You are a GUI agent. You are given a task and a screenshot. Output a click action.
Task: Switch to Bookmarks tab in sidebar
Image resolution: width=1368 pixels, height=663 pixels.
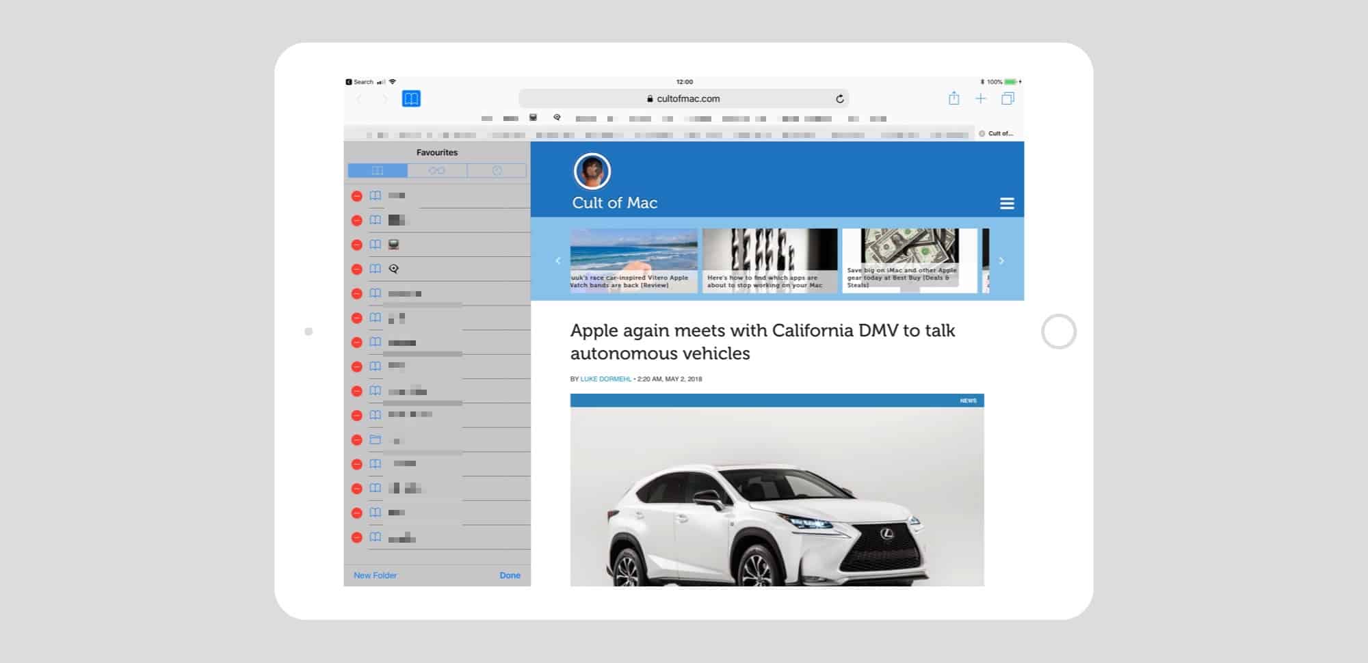click(378, 171)
